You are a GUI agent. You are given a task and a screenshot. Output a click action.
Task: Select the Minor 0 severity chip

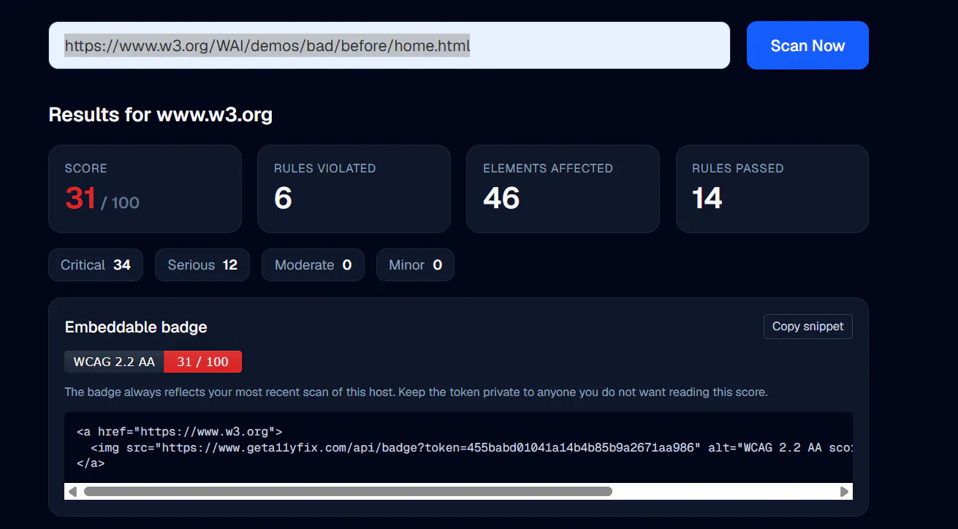point(415,265)
